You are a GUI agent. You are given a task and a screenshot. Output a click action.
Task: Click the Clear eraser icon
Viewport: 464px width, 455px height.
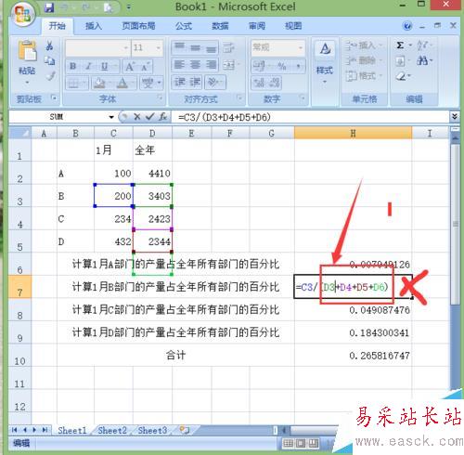(x=401, y=75)
